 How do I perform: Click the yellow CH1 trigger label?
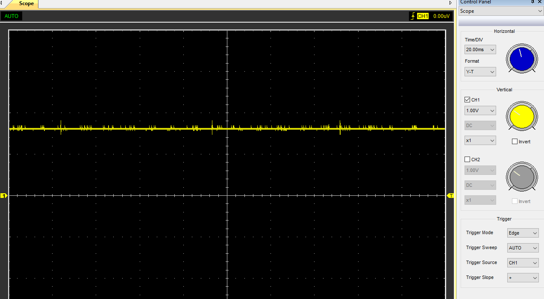pos(423,16)
